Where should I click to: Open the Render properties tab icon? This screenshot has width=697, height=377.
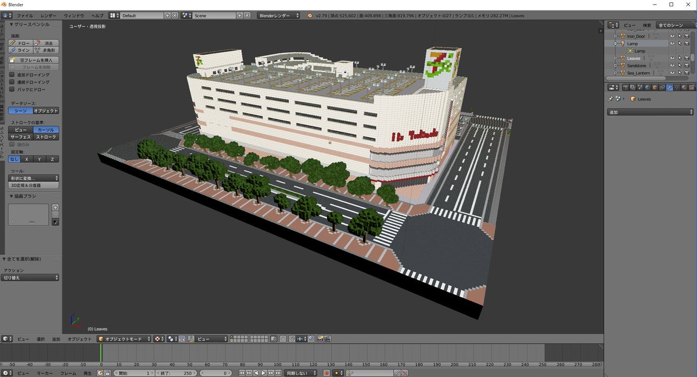(x=626, y=87)
